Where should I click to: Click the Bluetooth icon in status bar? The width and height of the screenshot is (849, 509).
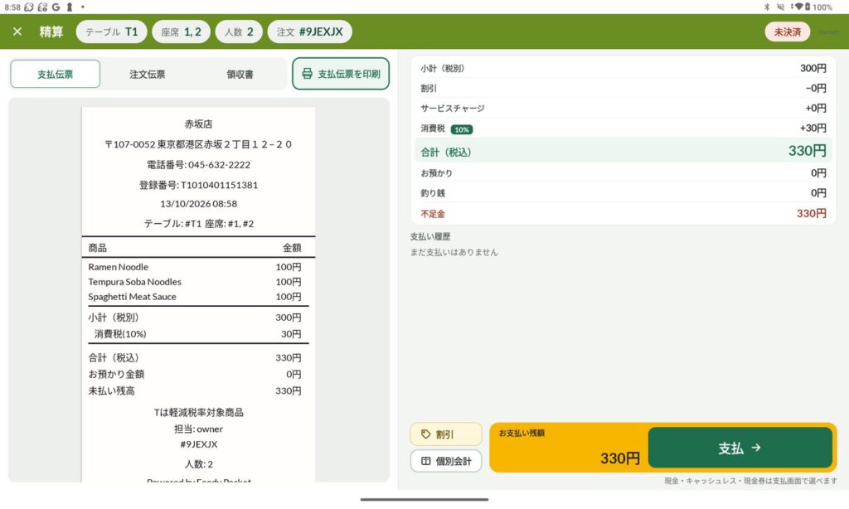(x=767, y=7)
